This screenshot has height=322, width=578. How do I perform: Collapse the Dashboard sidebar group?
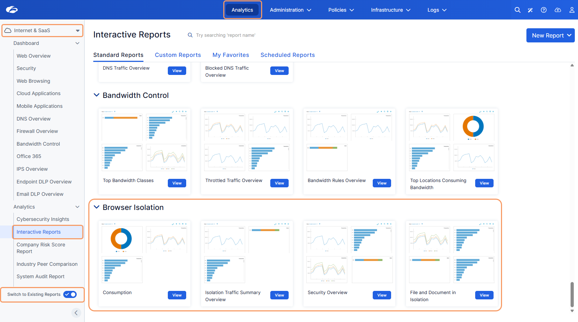tap(77, 43)
